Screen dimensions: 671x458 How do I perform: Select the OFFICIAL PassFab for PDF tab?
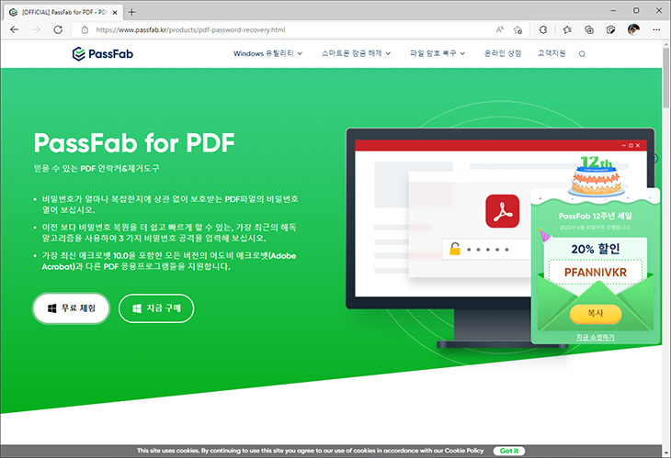point(64,12)
